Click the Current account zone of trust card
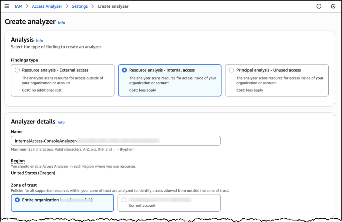Image resolution: width=342 pixels, height=222 pixels. coord(169,203)
